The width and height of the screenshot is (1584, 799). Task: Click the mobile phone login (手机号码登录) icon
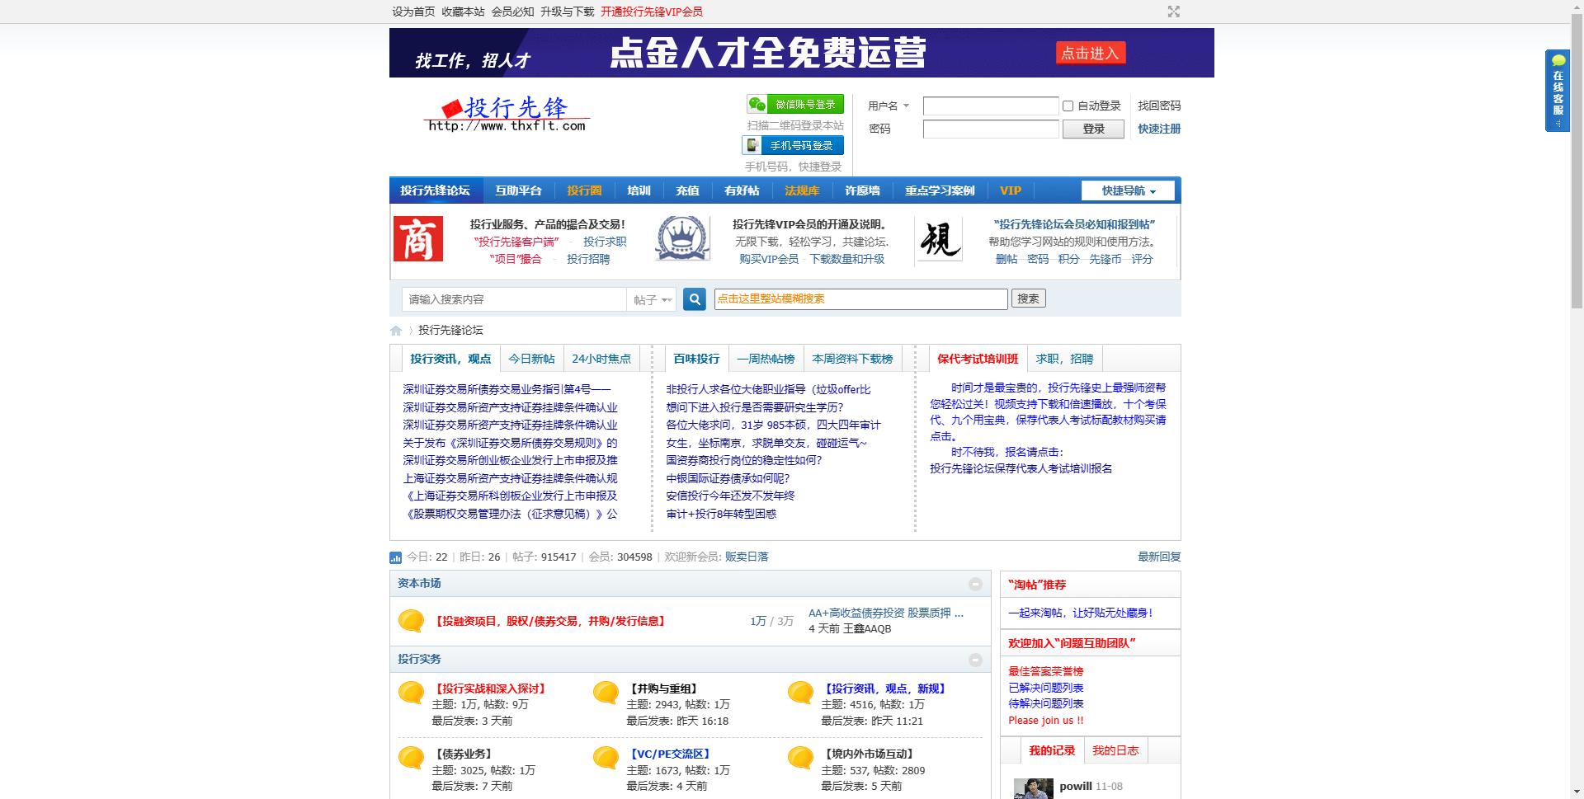pyautogui.click(x=752, y=143)
